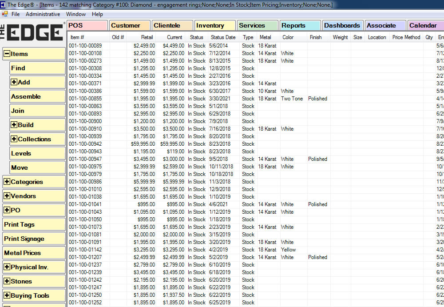444x307 pixels.
Task: Expand the PO plus box
Action: point(7,210)
